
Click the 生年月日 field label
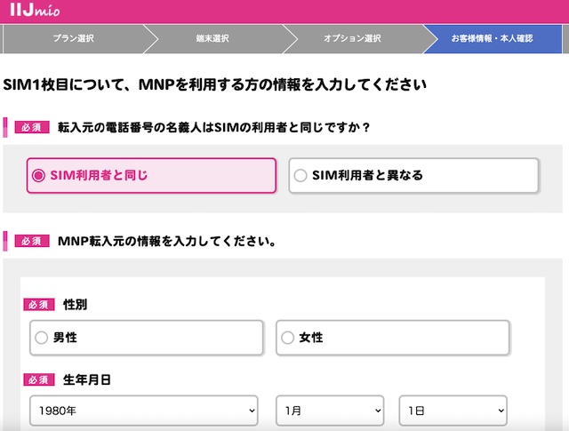[x=87, y=380]
